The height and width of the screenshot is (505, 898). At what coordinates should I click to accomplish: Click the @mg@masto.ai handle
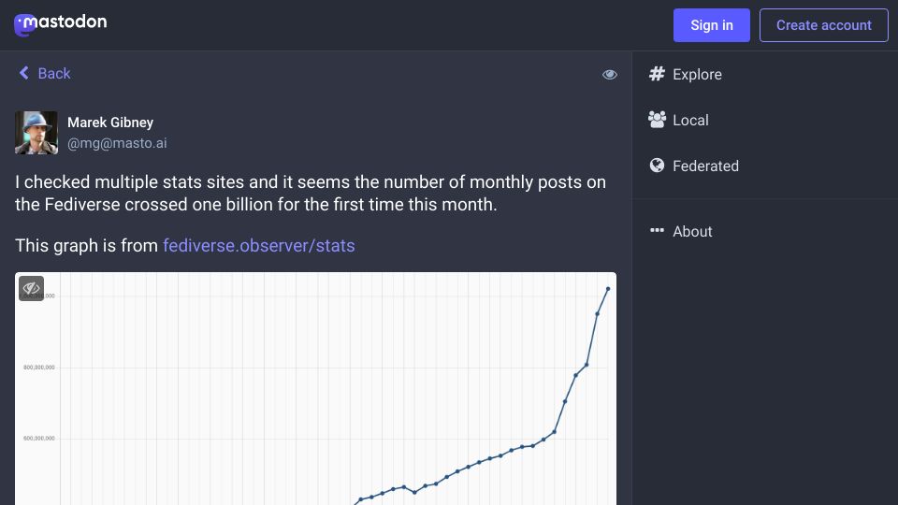click(x=118, y=143)
